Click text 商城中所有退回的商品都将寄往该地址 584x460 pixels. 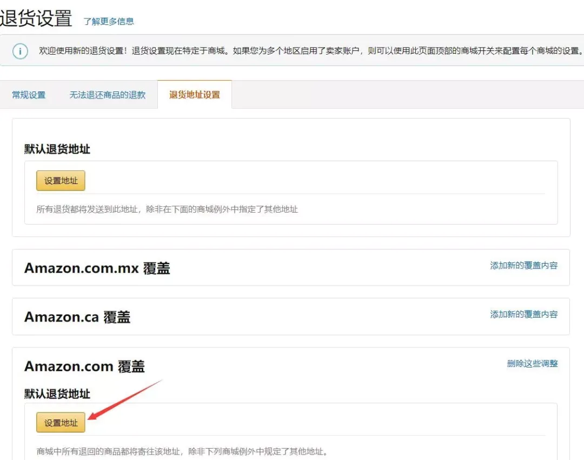coord(108,452)
